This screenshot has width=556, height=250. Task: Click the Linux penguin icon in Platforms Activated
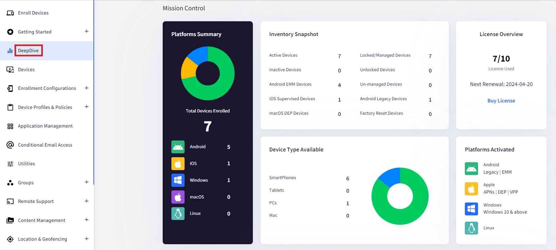point(471,228)
